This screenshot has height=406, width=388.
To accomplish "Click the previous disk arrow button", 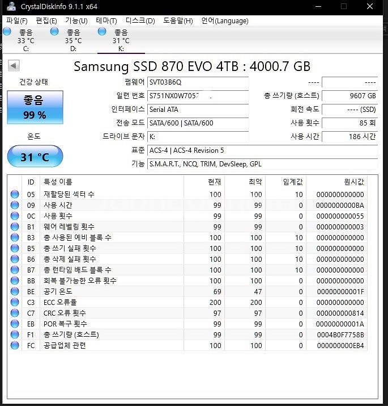I will pyautogui.click(x=14, y=65).
